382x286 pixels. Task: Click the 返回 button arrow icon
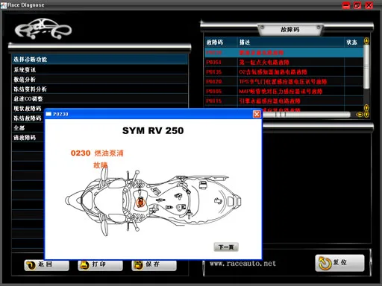click(31, 265)
